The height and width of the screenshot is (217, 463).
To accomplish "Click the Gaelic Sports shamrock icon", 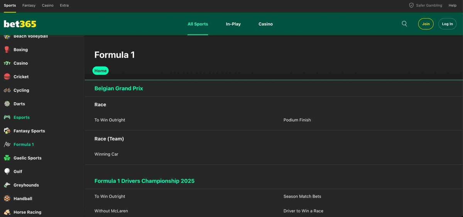I will (7, 158).
